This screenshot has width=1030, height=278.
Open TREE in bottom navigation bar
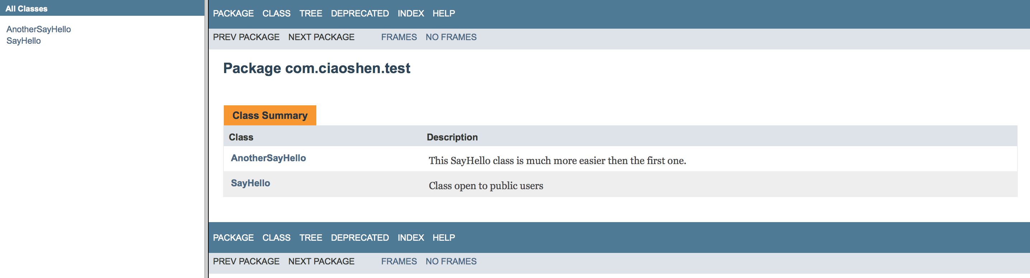coord(311,238)
